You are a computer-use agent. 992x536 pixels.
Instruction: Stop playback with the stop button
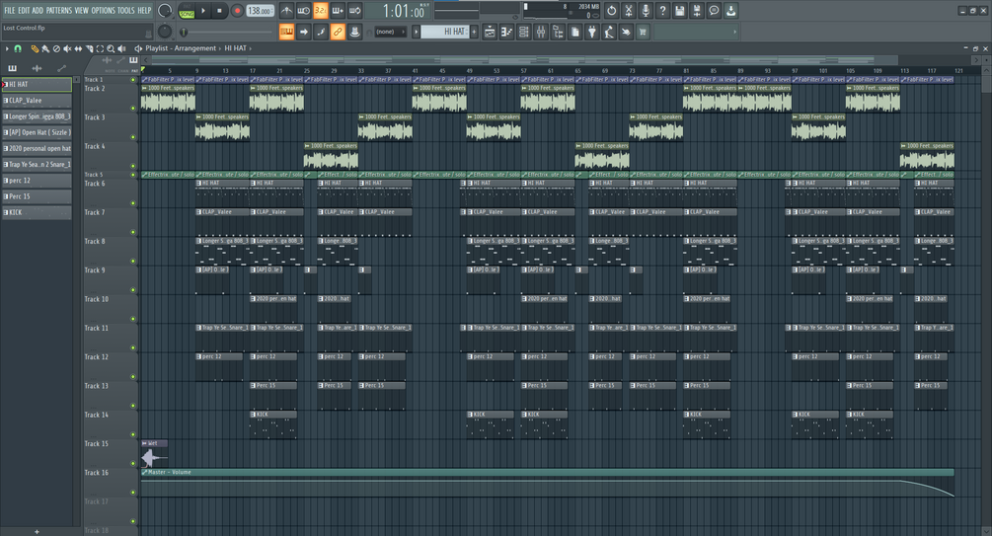click(219, 11)
